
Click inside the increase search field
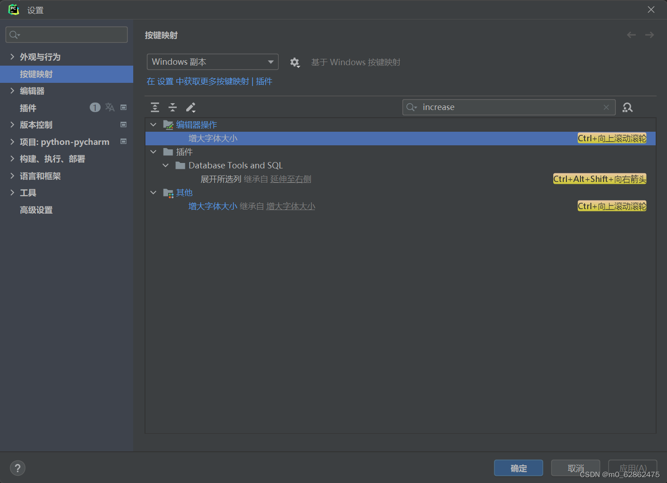tap(498, 107)
